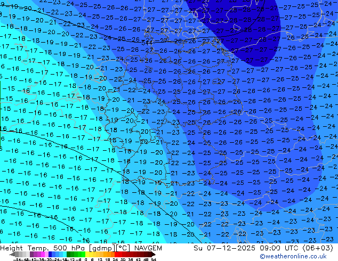Screen dimensions: 338x261
Task: Click the '09:00 UTC' time label
Action: pos(280,248)
